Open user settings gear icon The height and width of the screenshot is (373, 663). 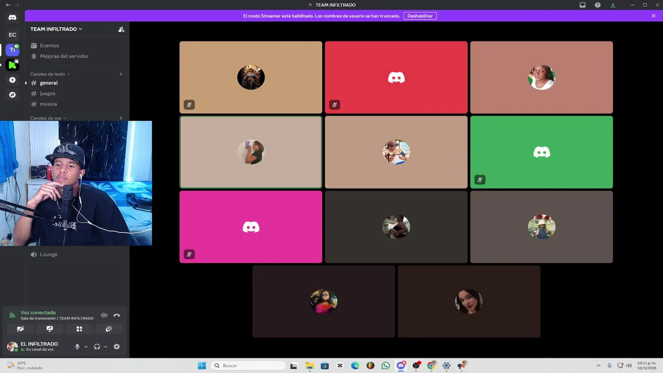click(117, 347)
